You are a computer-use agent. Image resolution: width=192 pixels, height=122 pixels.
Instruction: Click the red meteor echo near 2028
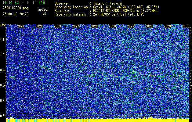tap(148, 75)
